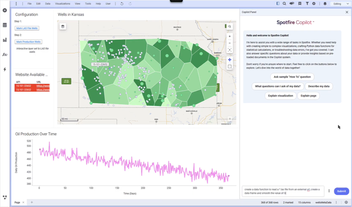
Task: Open the conversations chat bubble icon
Action: pyautogui.click(x=292, y=4)
